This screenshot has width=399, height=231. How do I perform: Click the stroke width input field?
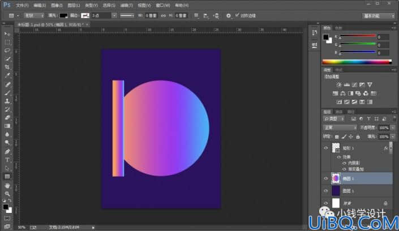click(x=101, y=15)
